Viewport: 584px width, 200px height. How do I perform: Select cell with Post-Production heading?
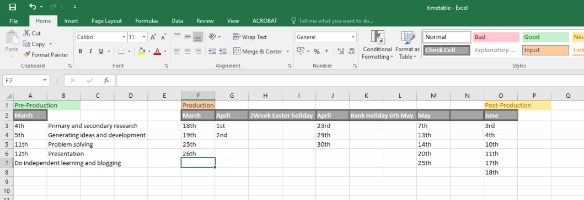pos(501,105)
